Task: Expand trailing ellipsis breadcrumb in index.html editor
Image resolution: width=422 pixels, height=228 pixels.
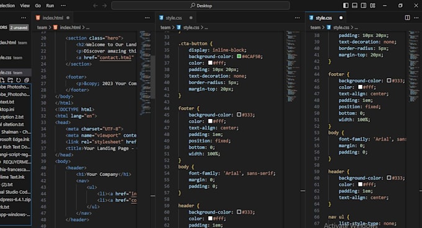Action: click(88, 27)
